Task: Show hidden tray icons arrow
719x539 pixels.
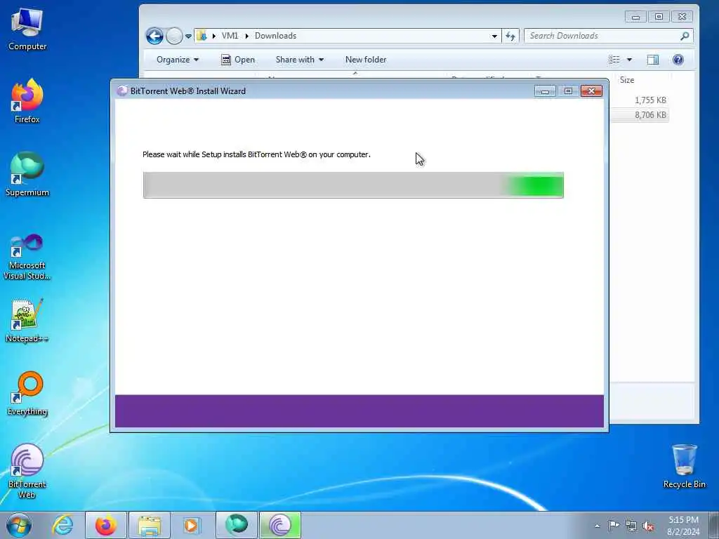Action: click(597, 526)
